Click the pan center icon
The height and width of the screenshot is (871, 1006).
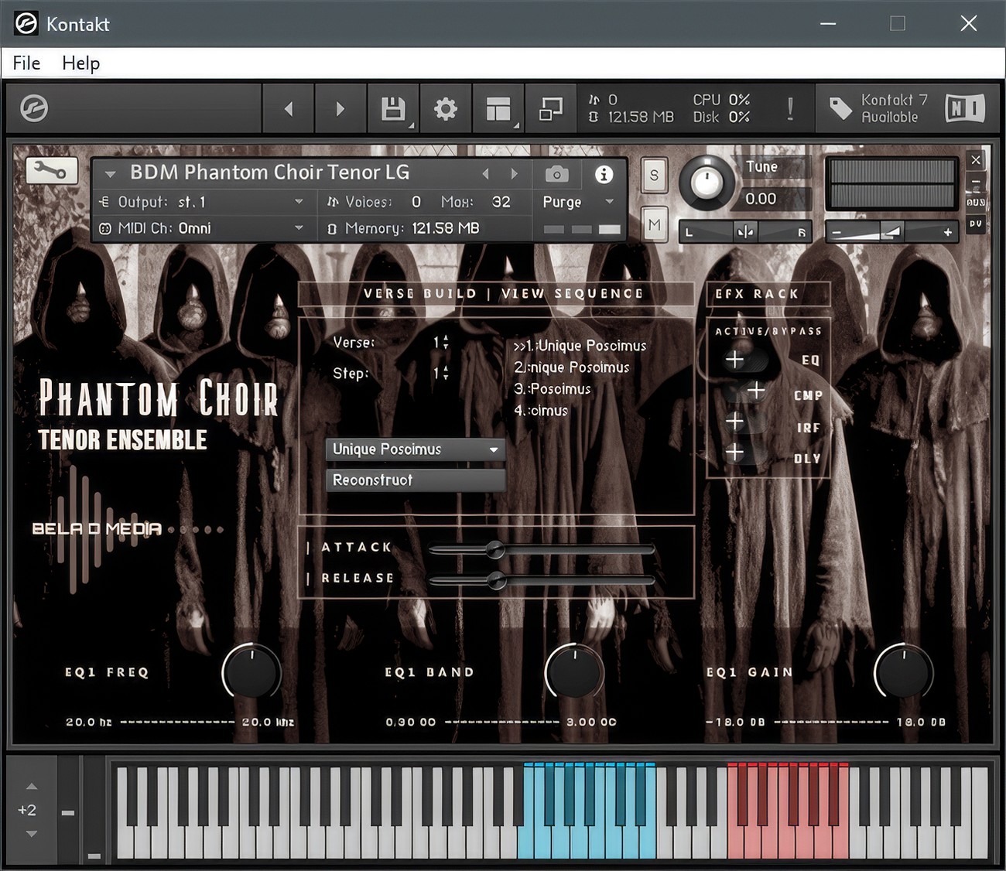click(x=745, y=232)
